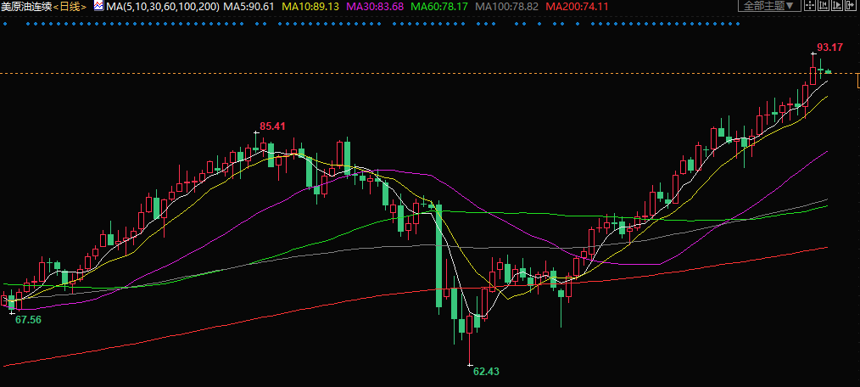Select the red MA200:74.11 legend label

tap(577, 7)
